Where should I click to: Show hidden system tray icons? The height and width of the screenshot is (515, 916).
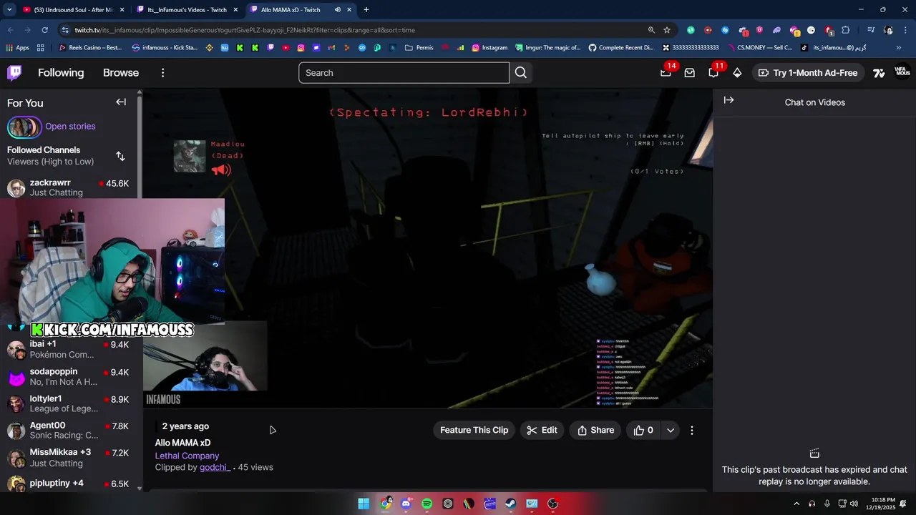(796, 504)
